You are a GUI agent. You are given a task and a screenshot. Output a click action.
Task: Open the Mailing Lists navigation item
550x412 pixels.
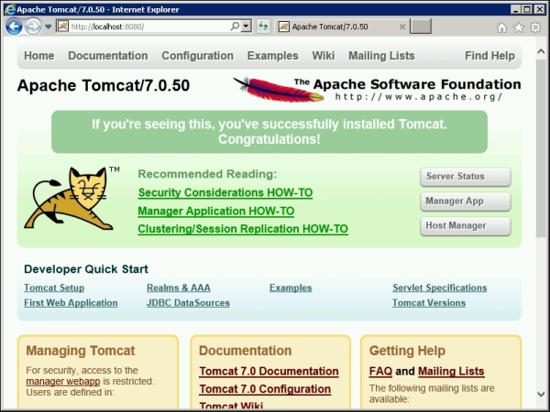point(381,56)
